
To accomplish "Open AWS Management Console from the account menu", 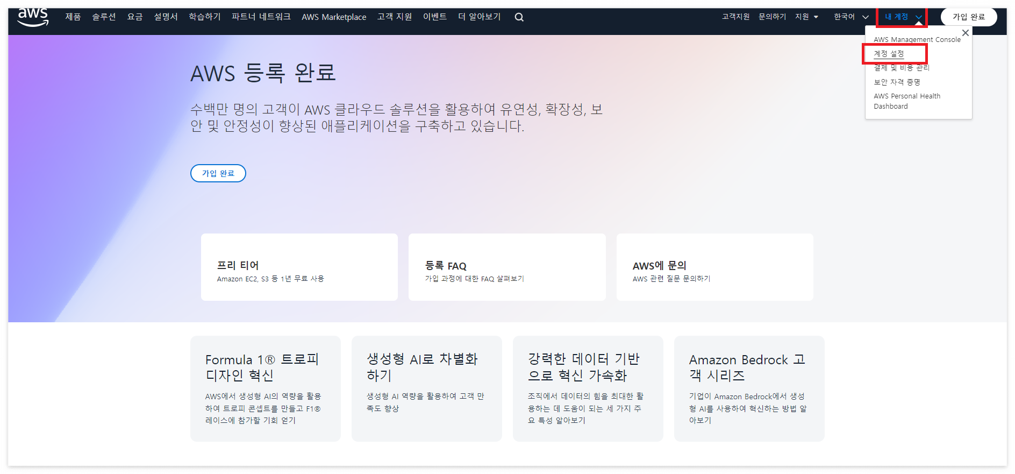I will (917, 39).
